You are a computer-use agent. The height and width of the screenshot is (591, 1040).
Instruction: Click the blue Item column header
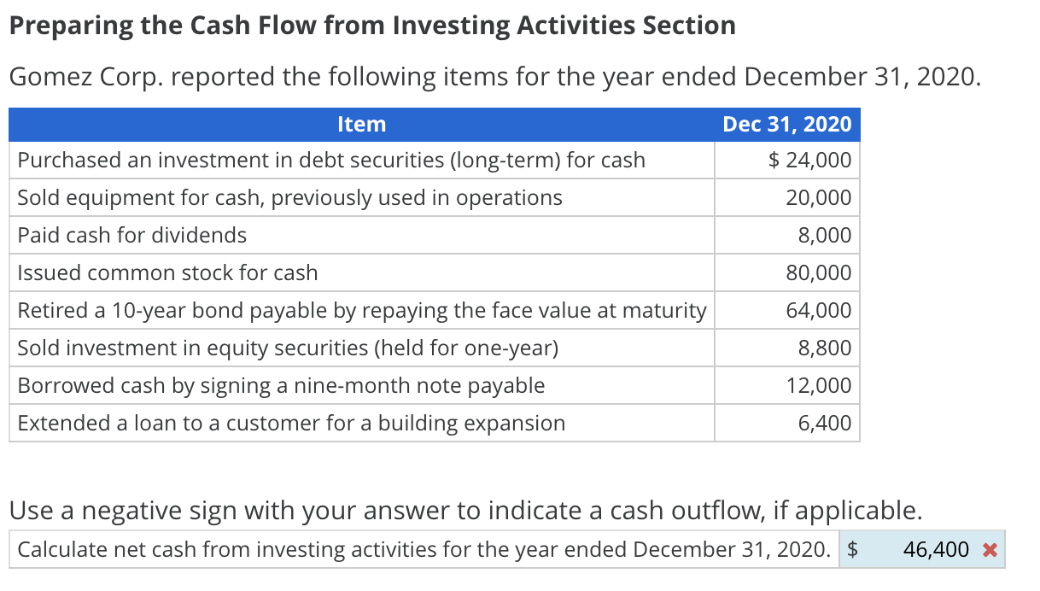361,125
